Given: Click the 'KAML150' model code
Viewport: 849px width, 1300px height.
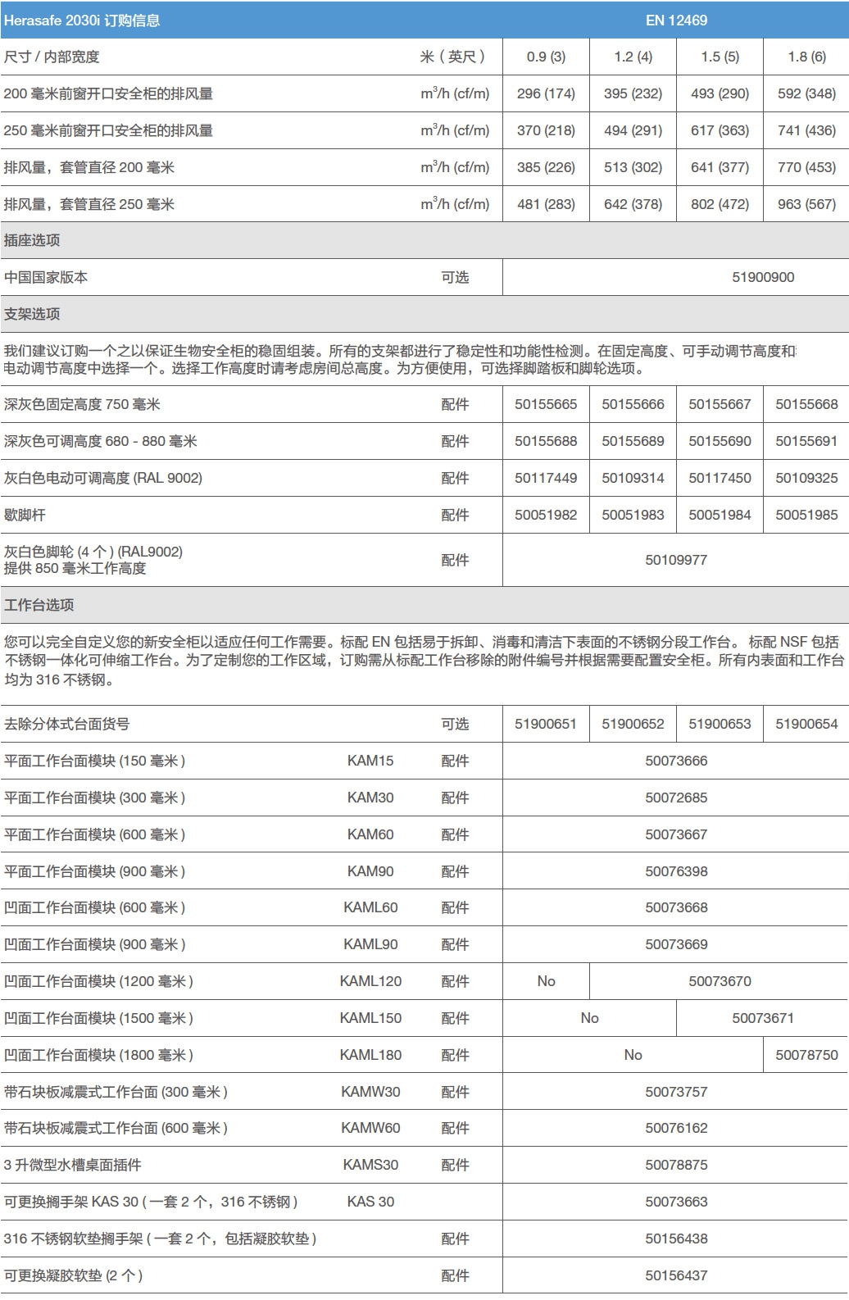Looking at the screenshot, I should pyautogui.click(x=370, y=1018).
